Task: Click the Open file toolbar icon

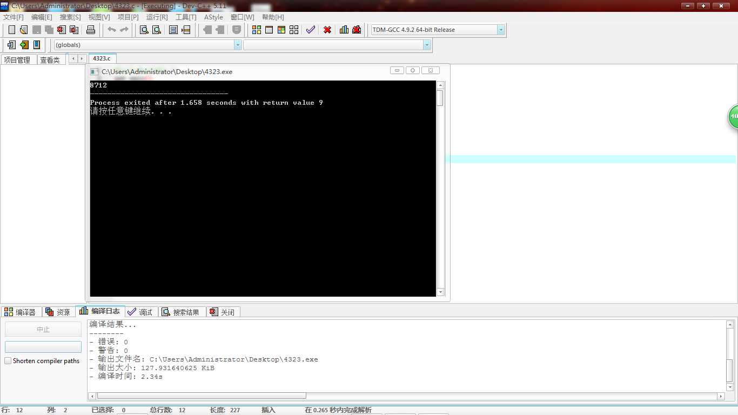Action: click(24, 30)
